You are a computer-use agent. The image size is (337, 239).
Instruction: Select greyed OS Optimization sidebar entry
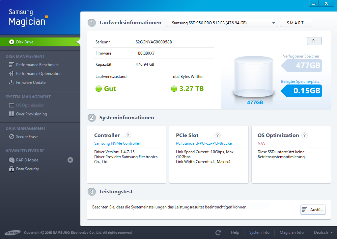pyautogui.click(x=30, y=105)
